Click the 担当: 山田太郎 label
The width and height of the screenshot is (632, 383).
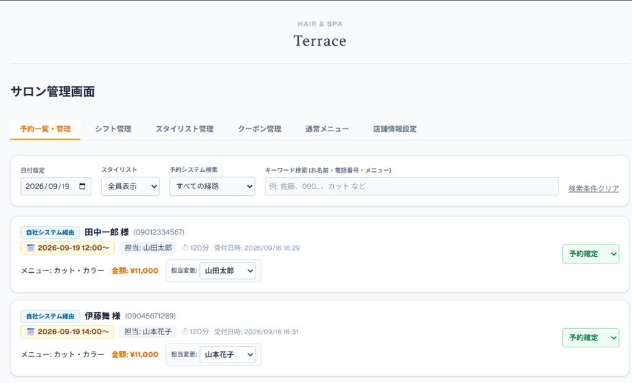click(x=148, y=248)
